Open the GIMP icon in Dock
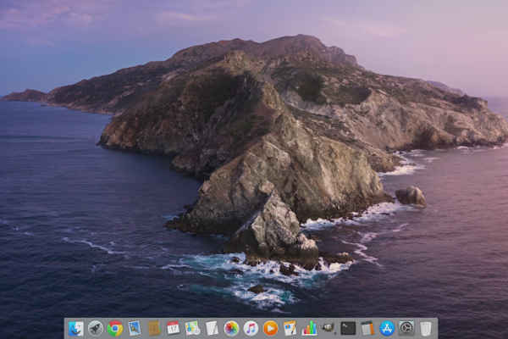Screen dimensions: 508x339 click(329, 328)
